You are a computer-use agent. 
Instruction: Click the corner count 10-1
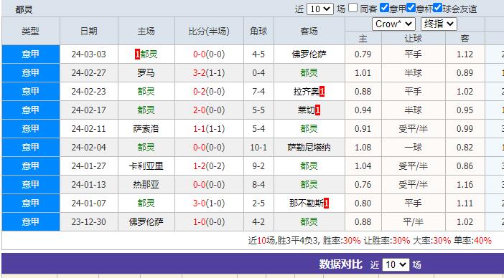click(x=258, y=147)
